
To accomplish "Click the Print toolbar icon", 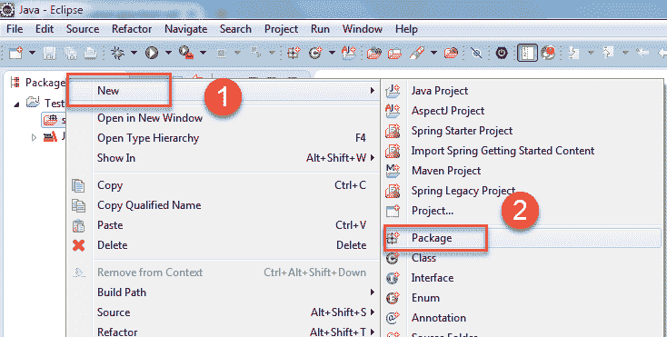I will pos(90,53).
